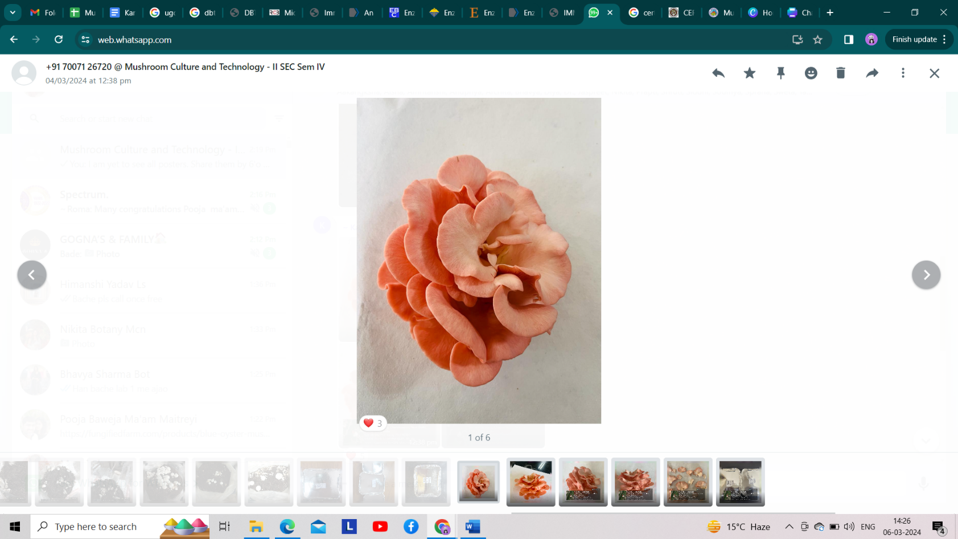Select the orange mushroom cluster thumbnail with dark top

tap(531, 482)
